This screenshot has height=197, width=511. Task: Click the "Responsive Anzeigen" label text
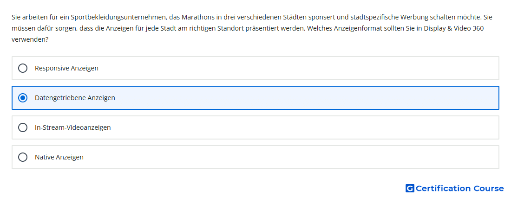66,68
